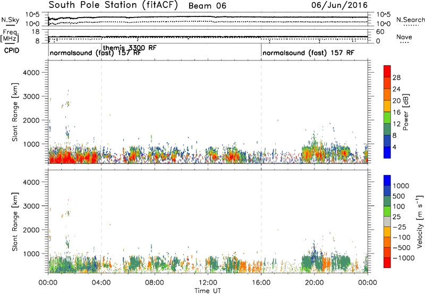This screenshot has width=425, height=294.
Task: Select 'Slant Range [km]' label of velocity panel
Action: 15,221
